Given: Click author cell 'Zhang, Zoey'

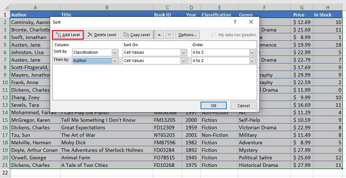Looking at the screenshot, I should pyautogui.click(x=30, y=98).
